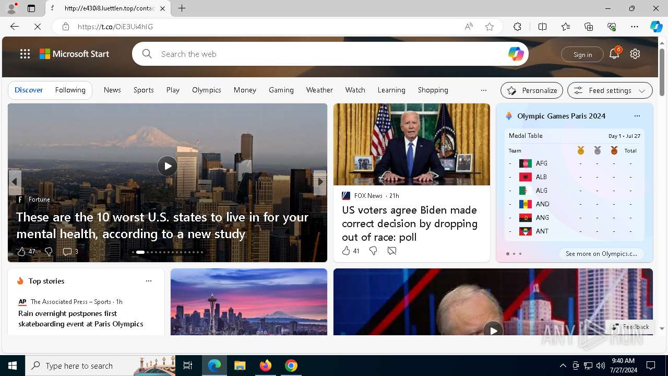Click the page vertical scrollbar
Viewport: 668px width, 376px height.
pos(662,72)
